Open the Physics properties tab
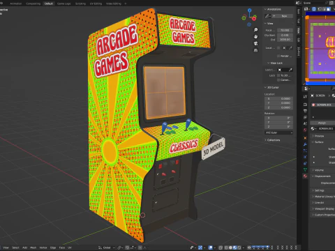 [305, 157]
